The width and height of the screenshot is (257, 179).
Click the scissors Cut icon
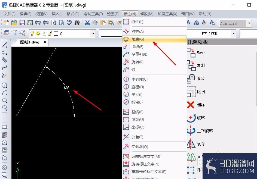coord(87,23)
